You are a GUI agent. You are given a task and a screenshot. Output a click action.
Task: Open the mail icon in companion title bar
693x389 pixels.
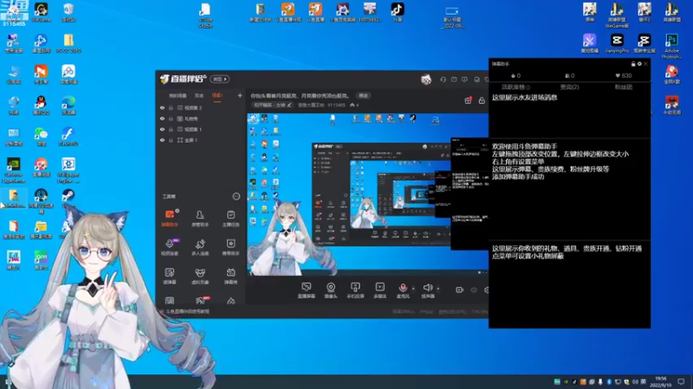click(454, 80)
